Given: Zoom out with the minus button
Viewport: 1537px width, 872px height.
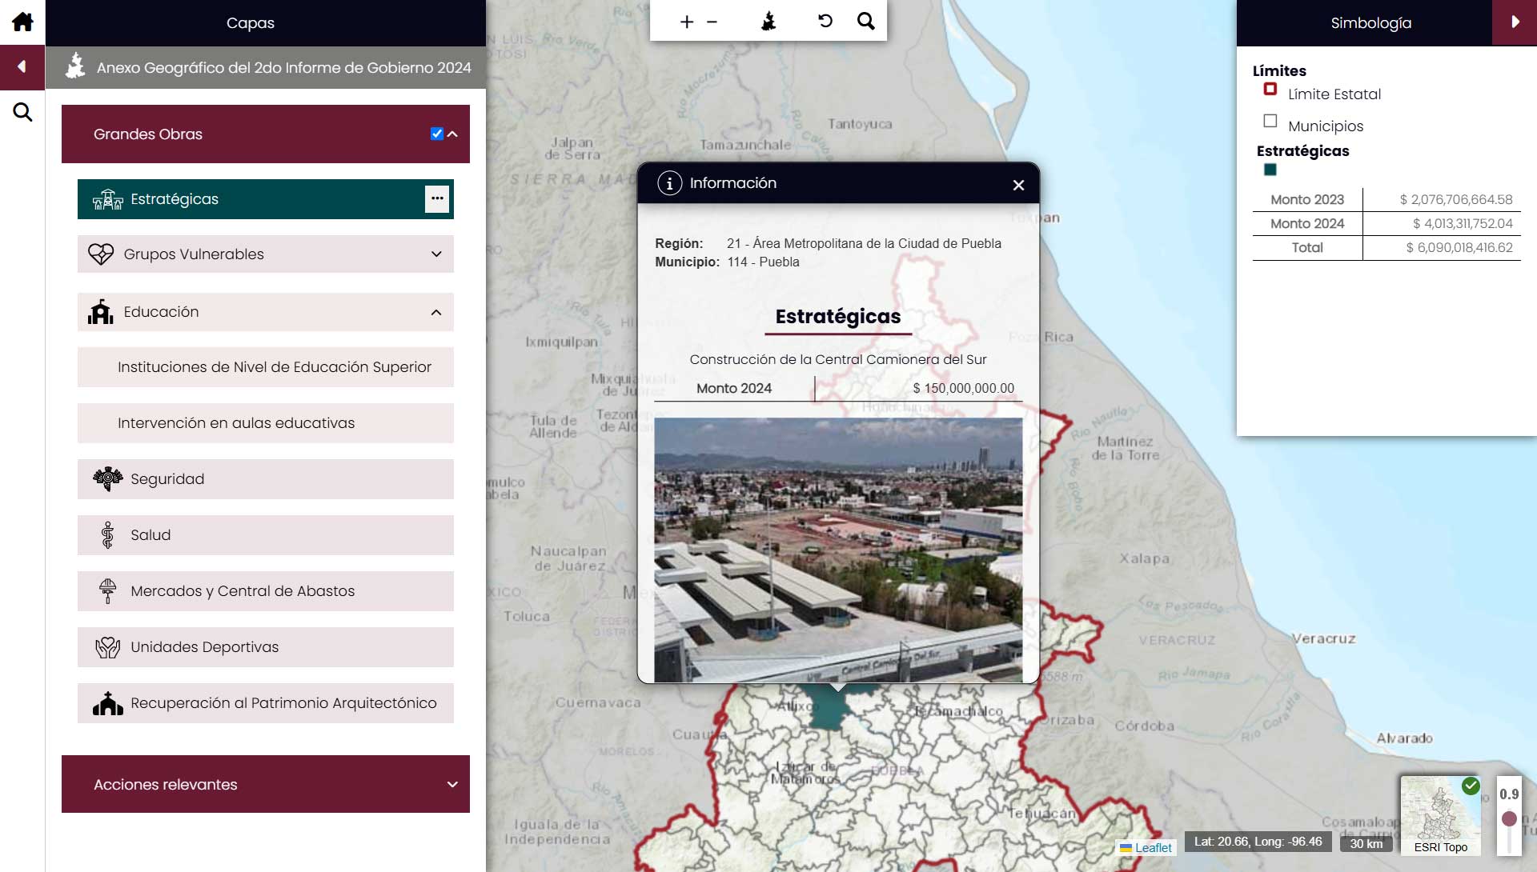Looking at the screenshot, I should 712,22.
